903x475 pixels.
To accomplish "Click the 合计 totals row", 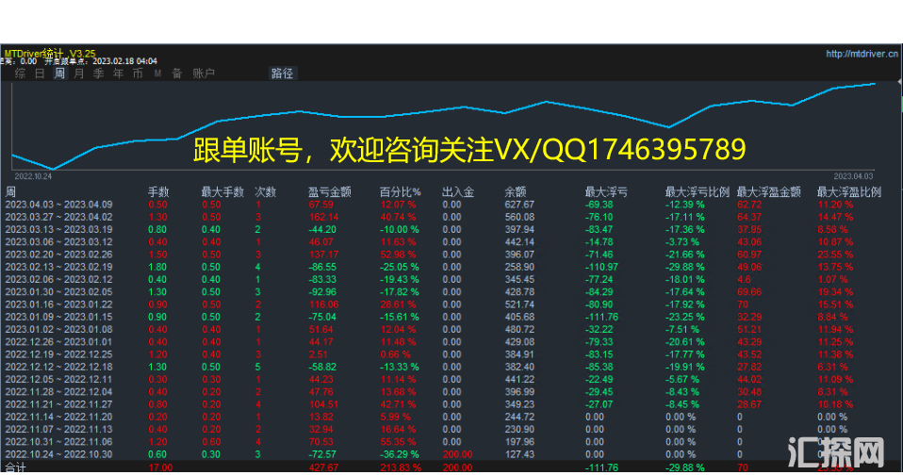I will click(x=15, y=467).
